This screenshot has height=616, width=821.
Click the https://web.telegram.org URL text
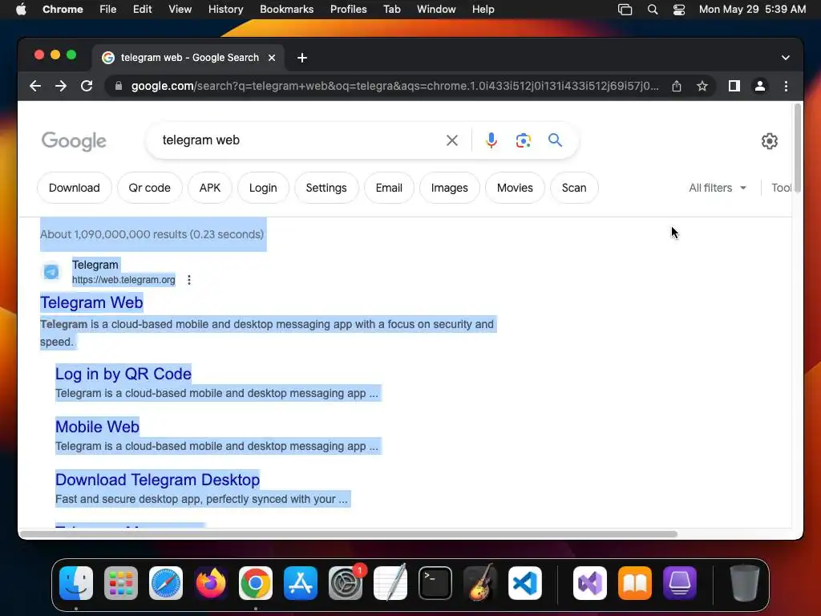pos(123,280)
